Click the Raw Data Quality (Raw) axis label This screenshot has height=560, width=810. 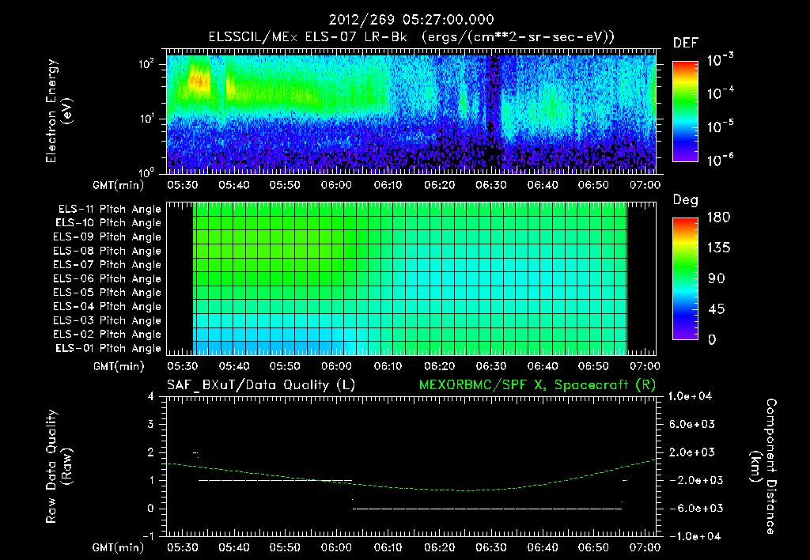59,467
